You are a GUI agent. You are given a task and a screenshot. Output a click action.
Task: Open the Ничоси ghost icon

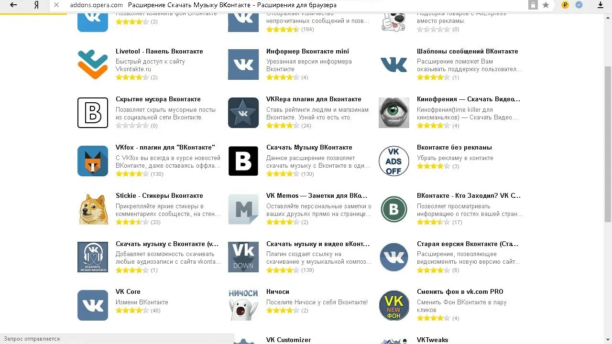click(243, 305)
